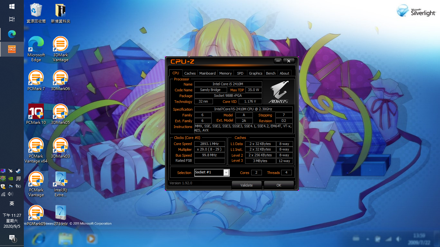The height and width of the screenshot is (247, 440).
Task: Click the Name field Intel Core i5 2410M
Action: tap(228, 84)
